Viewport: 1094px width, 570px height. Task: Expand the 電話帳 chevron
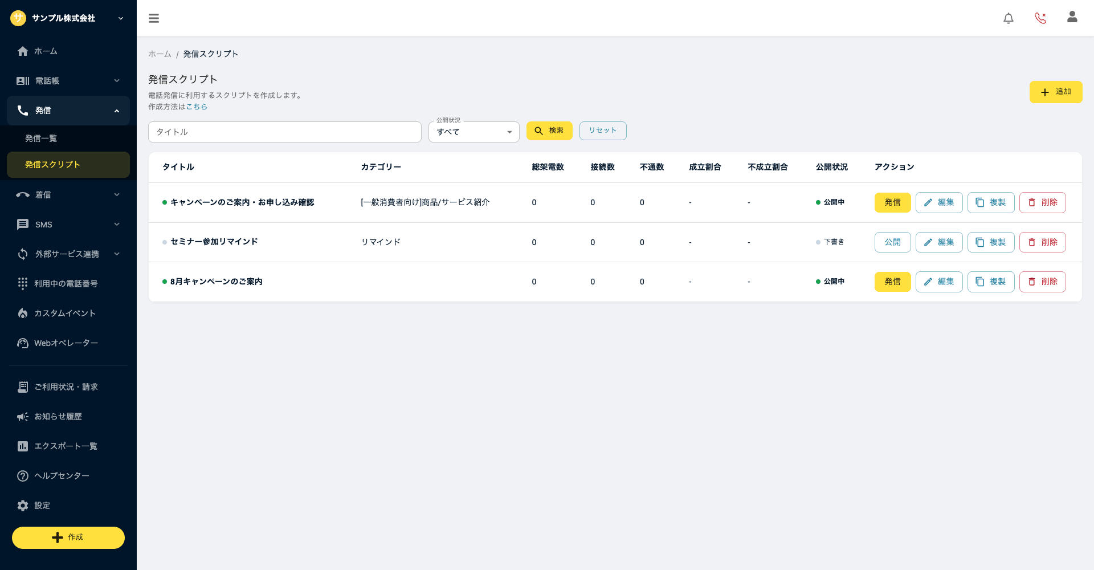[x=117, y=81]
